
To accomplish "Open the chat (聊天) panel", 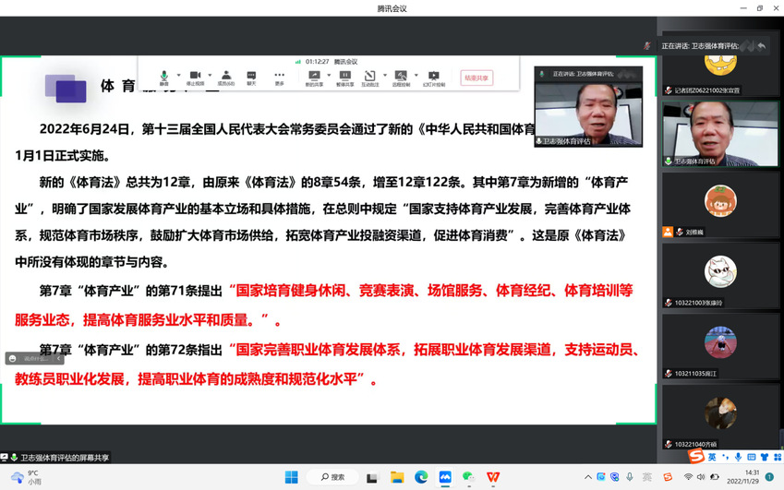I will pyautogui.click(x=251, y=77).
